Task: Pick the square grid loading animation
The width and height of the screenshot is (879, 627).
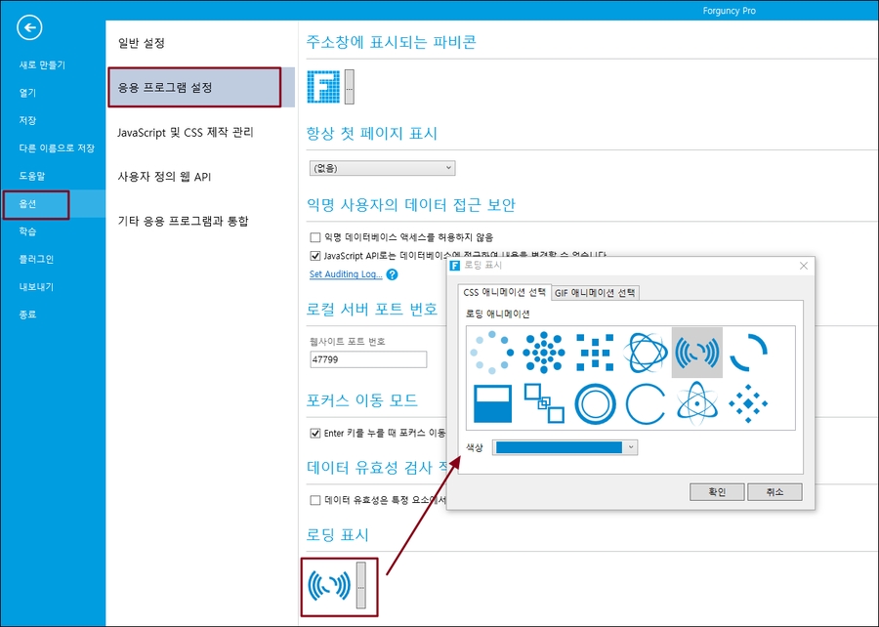Action: [595, 353]
